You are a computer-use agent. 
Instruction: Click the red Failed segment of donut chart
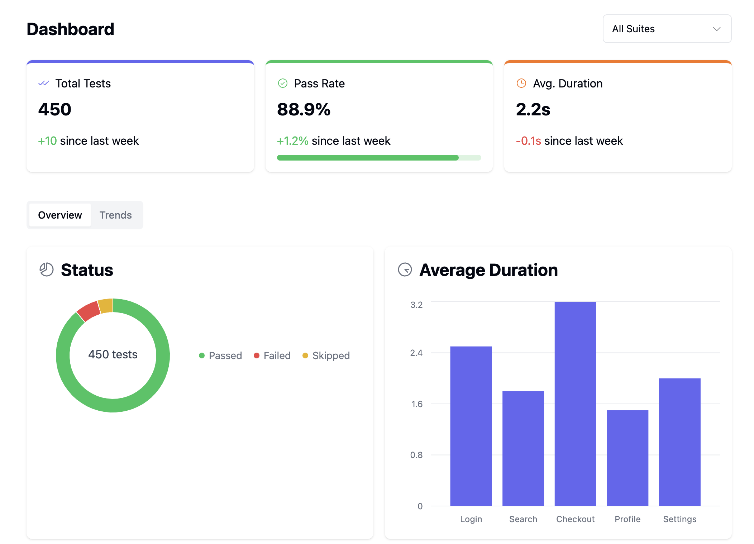89,311
